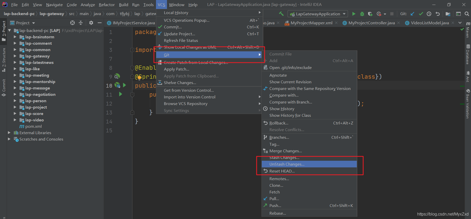
Task: Open the Maven side tool window
Action: tap(468, 30)
